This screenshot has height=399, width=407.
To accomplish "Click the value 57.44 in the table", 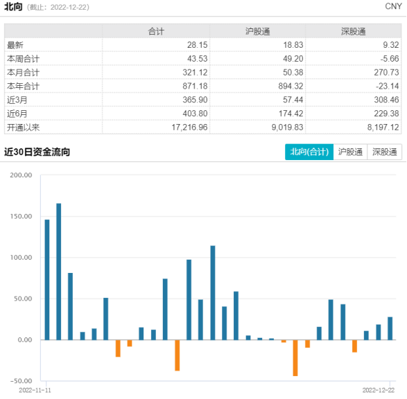I will point(293,100).
